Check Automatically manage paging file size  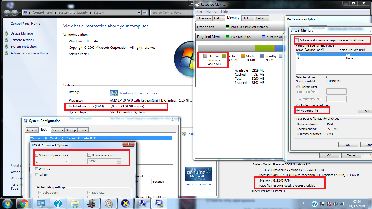(x=297, y=40)
